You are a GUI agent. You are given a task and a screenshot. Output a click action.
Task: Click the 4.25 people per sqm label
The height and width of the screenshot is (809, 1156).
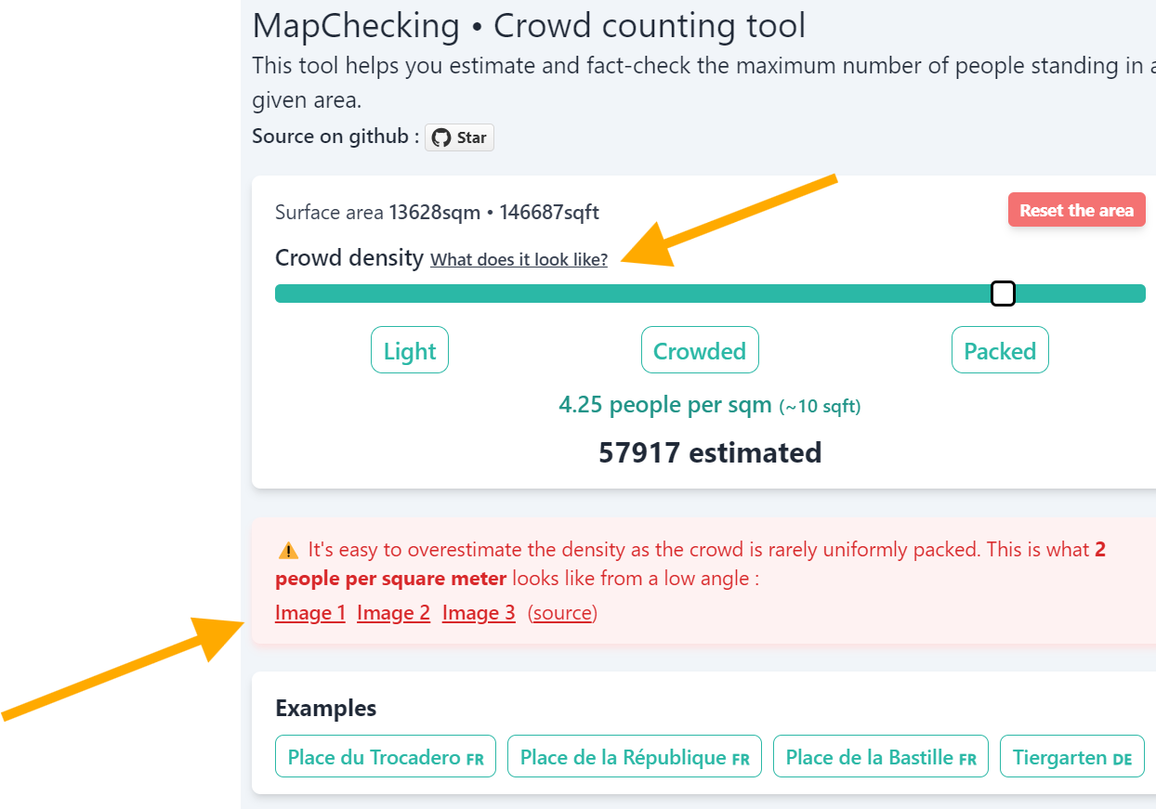coord(665,405)
